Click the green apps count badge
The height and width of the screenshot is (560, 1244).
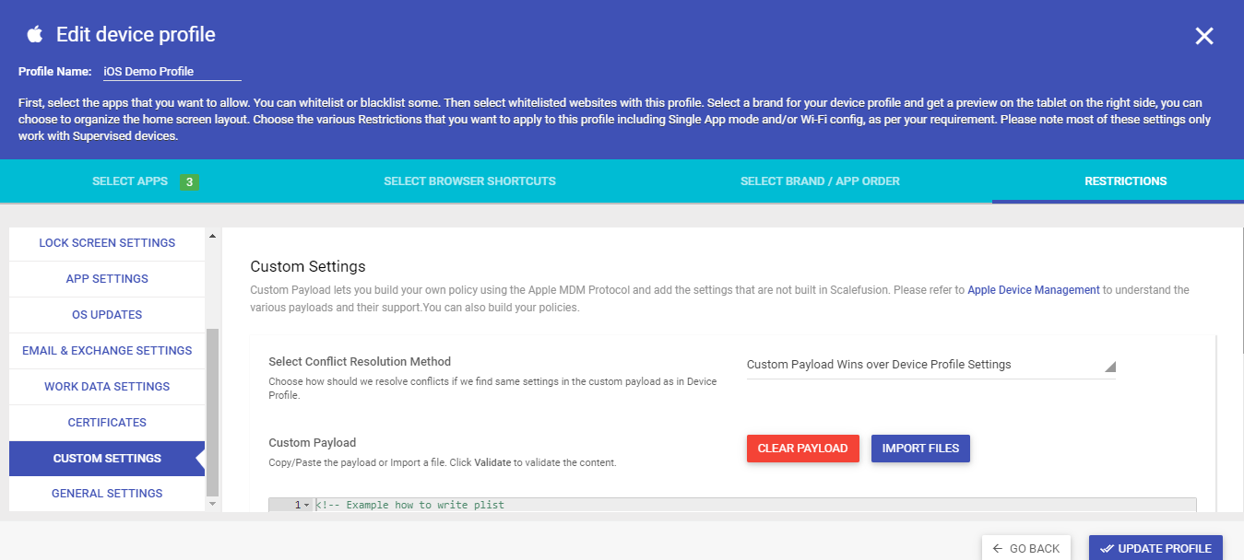click(189, 182)
